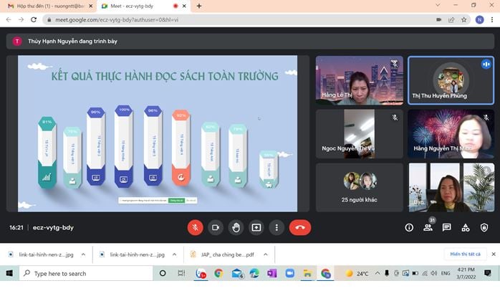Open host controls shield icon
The height and width of the screenshot is (291, 500).
[x=484, y=227]
